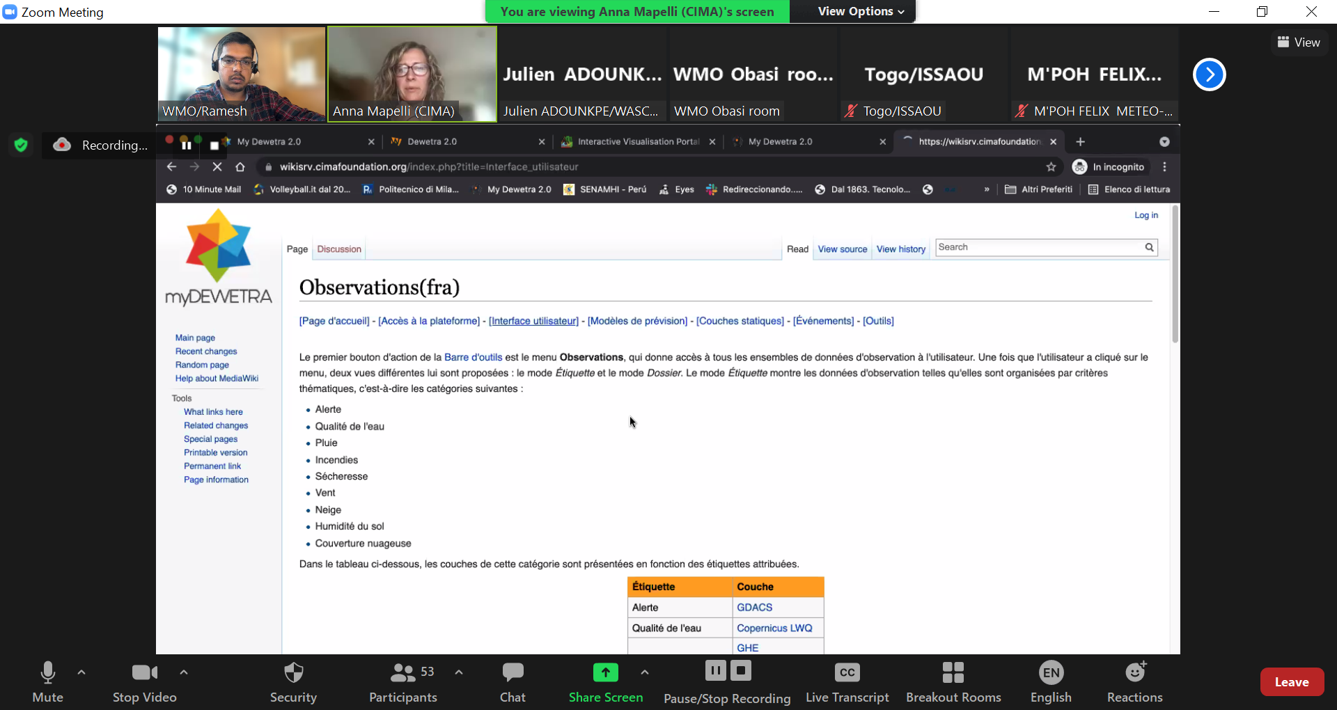The width and height of the screenshot is (1337, 710).
Task: Click the red Leave button
Action: [x=1292, y=682]
